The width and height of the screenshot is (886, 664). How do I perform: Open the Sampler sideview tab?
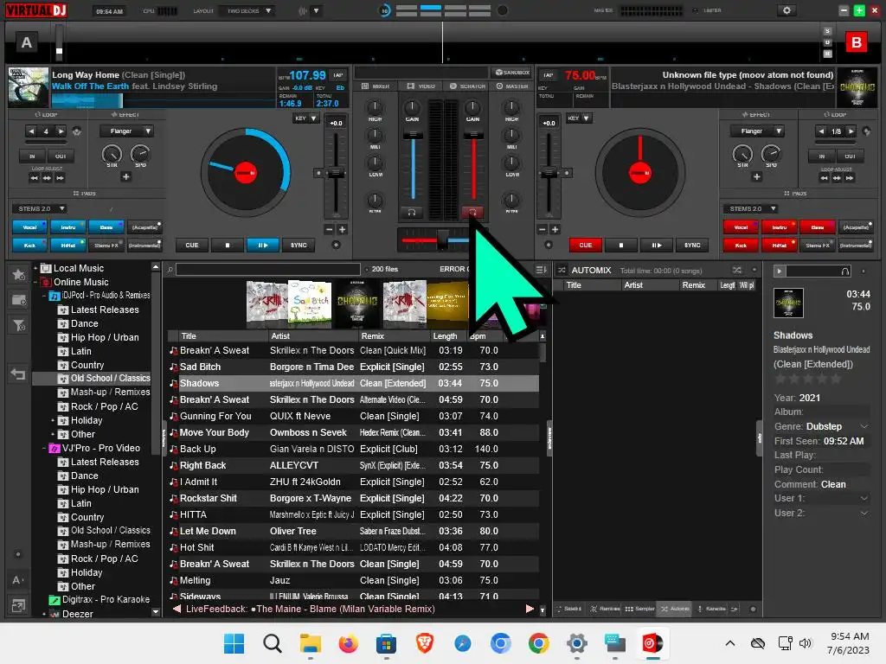639,609
